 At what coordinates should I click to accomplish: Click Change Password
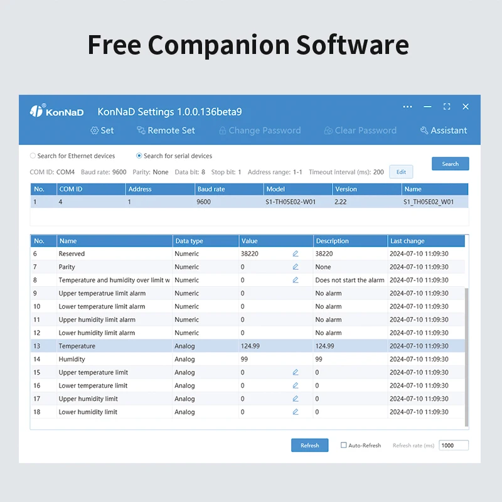(260, 131)
